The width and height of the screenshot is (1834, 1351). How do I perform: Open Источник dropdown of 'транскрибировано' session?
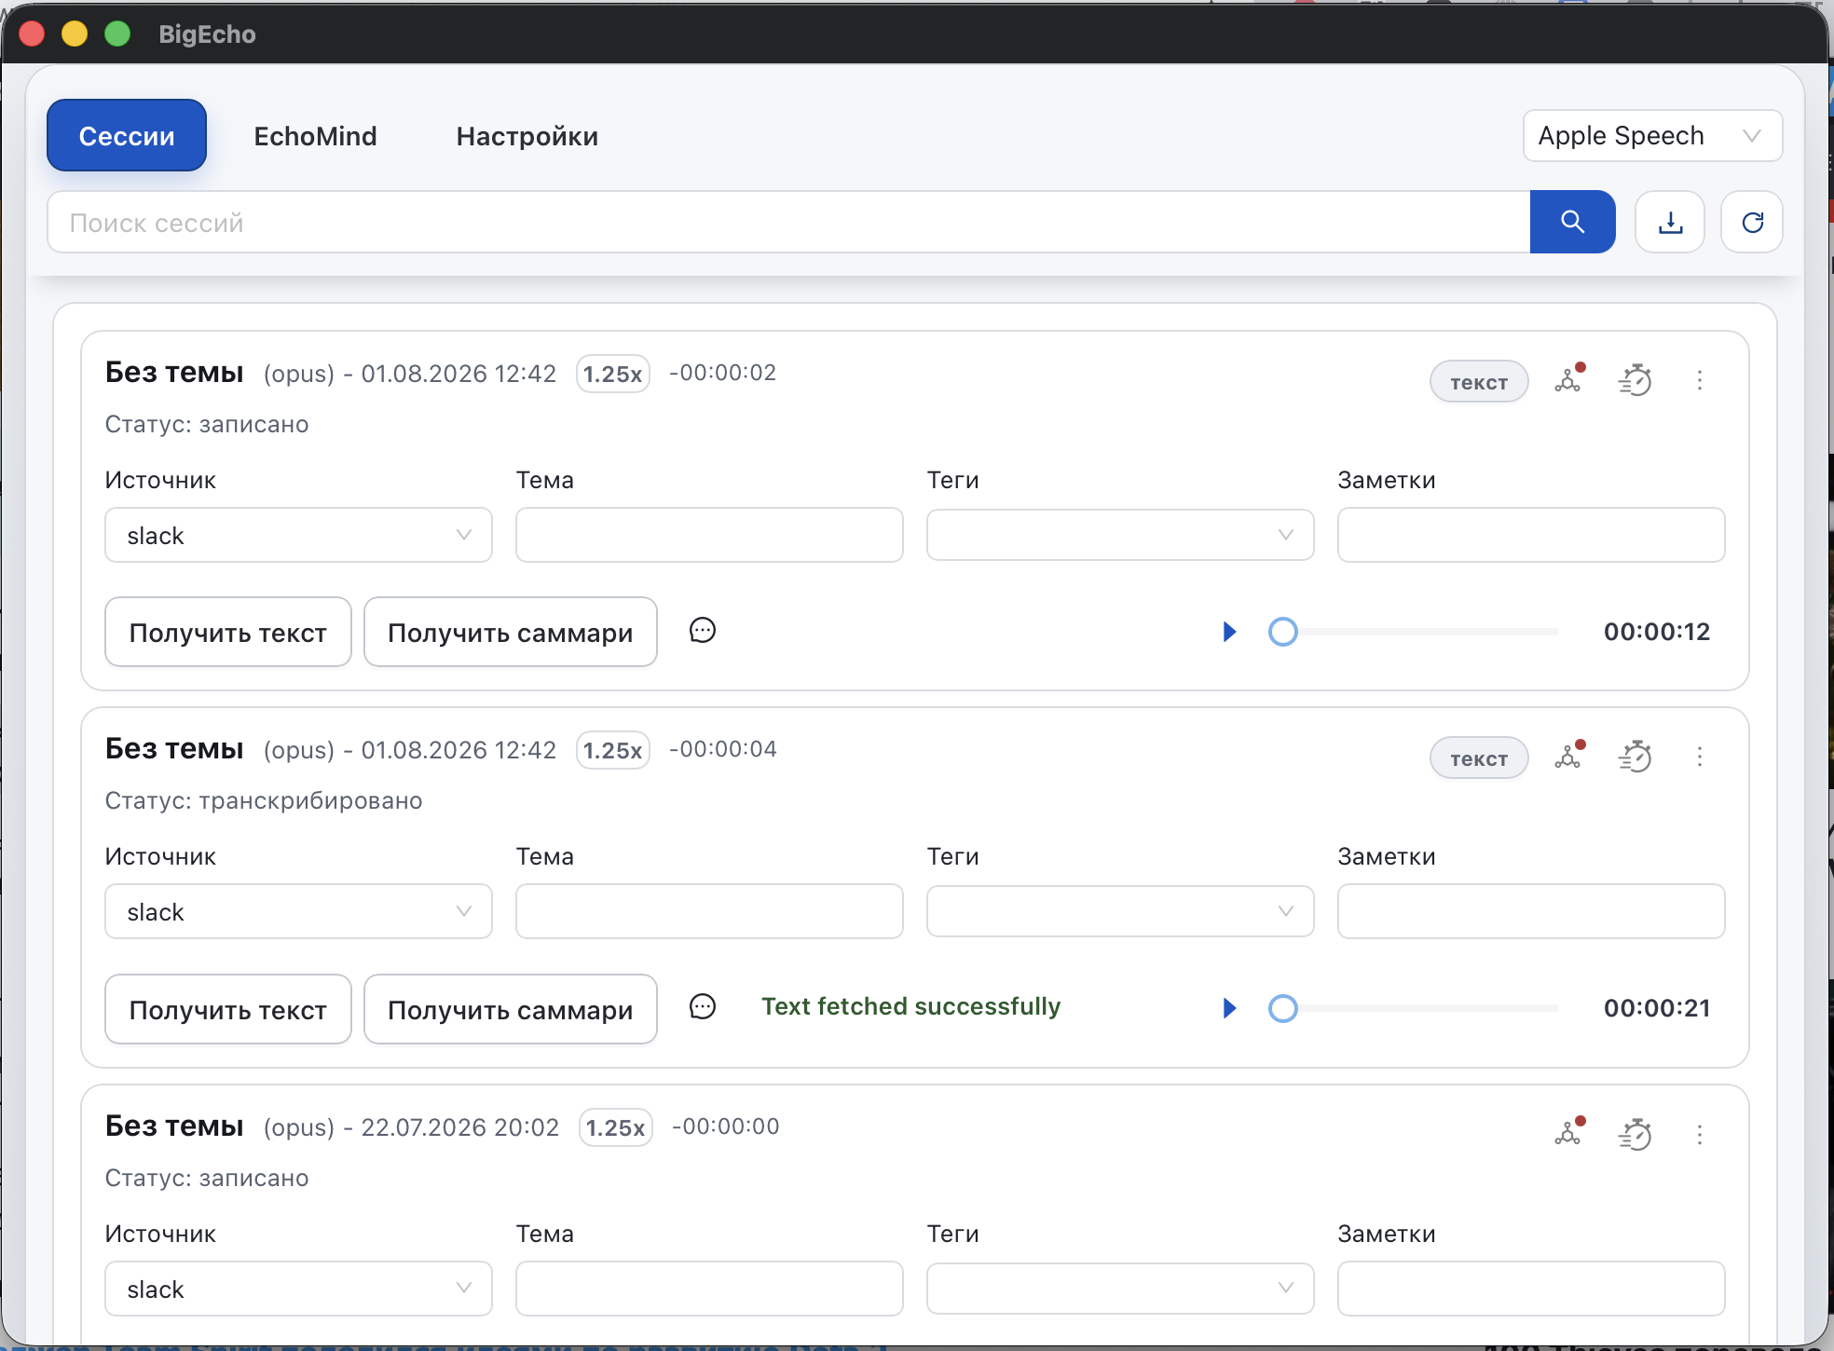click(x=298, y=911)
